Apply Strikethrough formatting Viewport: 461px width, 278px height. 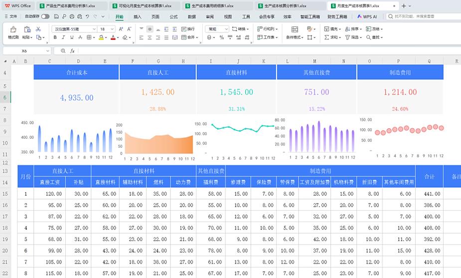(x=80, y=37)
